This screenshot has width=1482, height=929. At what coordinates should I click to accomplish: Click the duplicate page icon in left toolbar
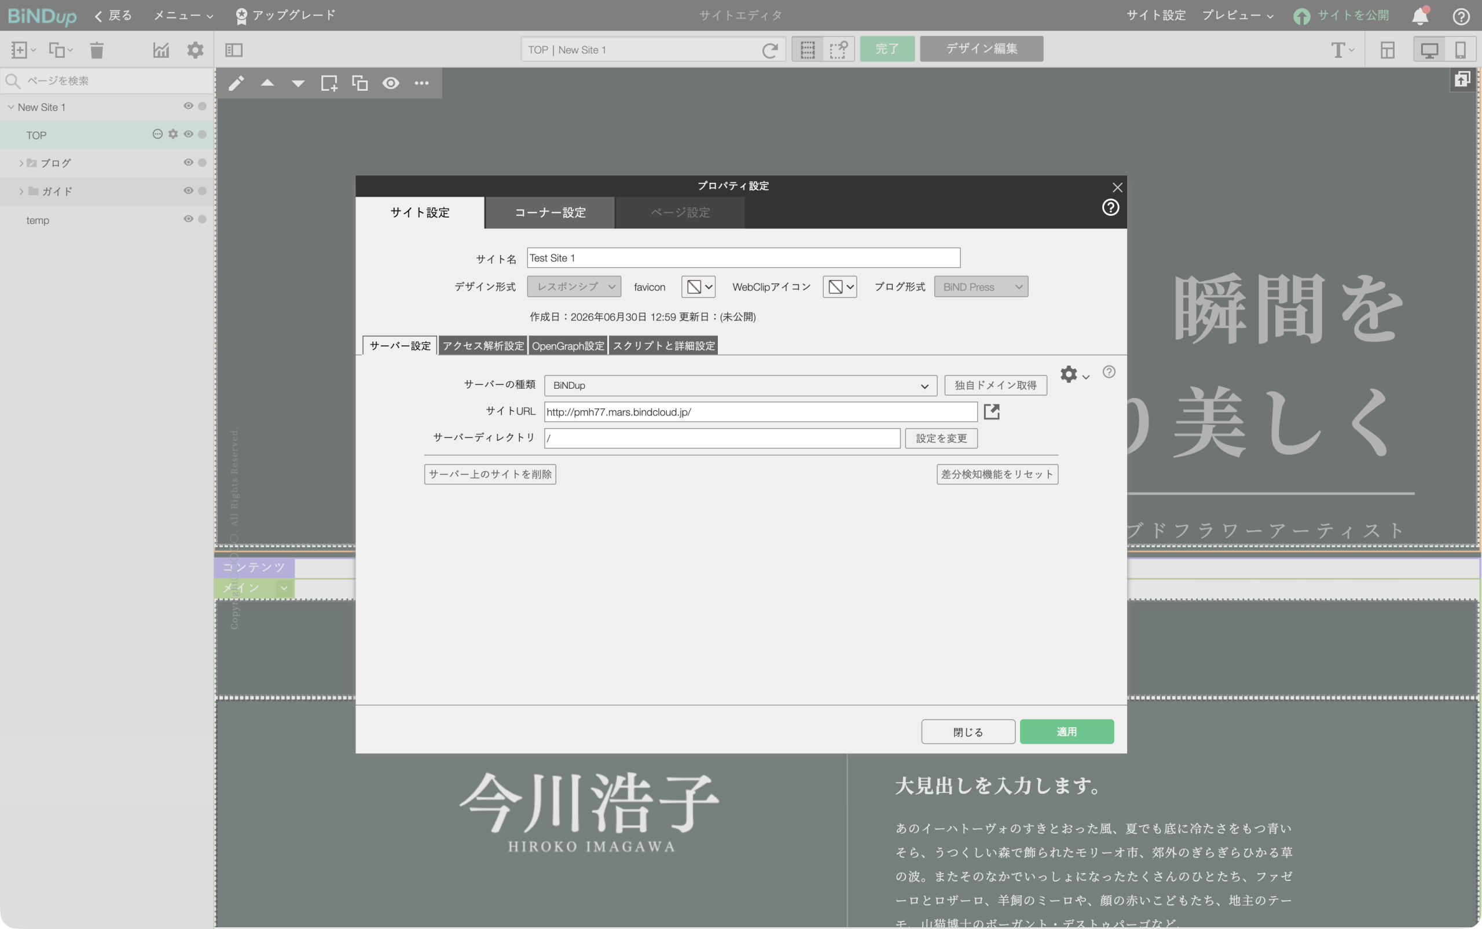(x=60, y=50)
